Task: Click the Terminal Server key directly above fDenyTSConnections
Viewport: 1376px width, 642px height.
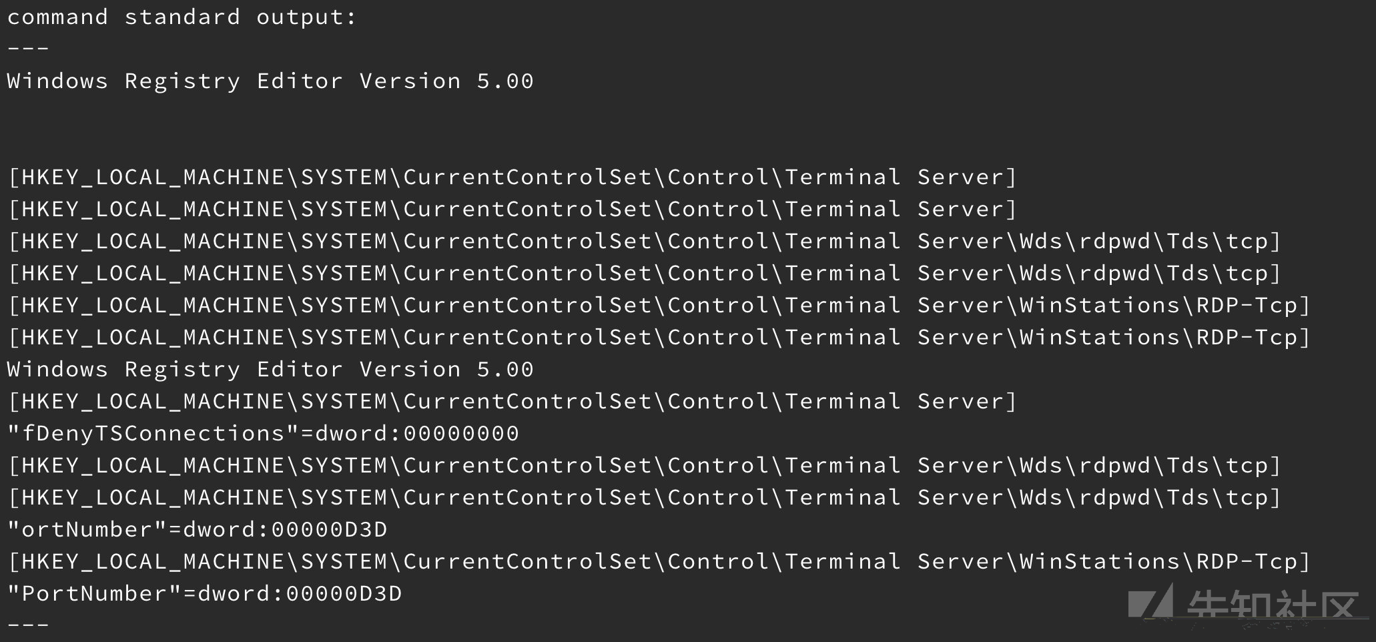Action: [x=512, y=401]
